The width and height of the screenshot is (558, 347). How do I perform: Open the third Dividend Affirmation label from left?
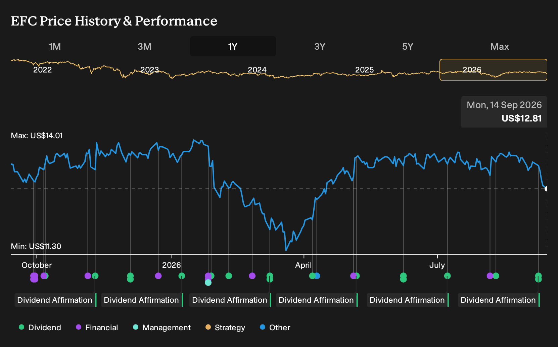pos(230,300)
